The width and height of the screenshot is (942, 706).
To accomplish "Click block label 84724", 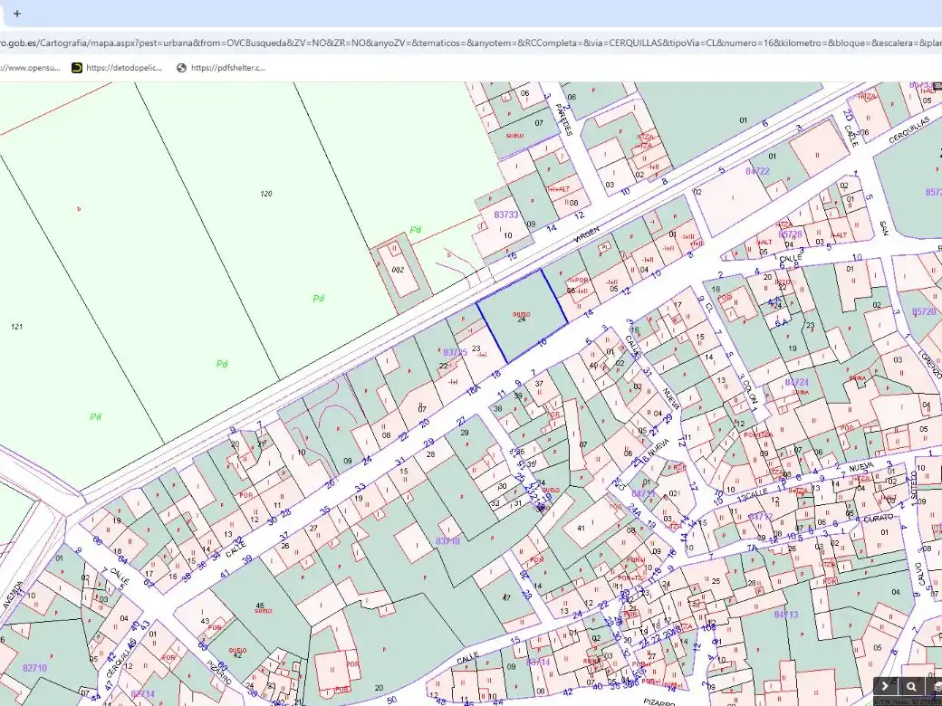I will point(796,382).
